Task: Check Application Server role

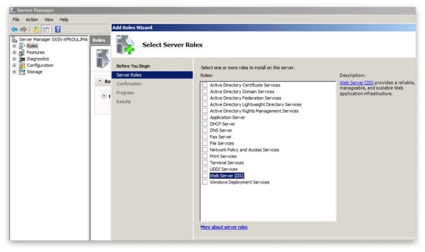Action: coord(205,118)
